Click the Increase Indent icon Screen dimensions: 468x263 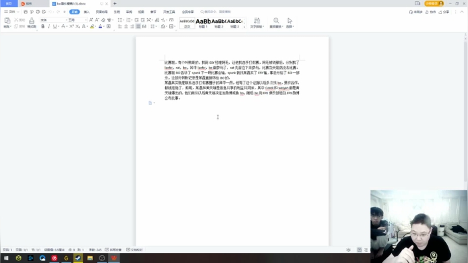click(142, 20)
